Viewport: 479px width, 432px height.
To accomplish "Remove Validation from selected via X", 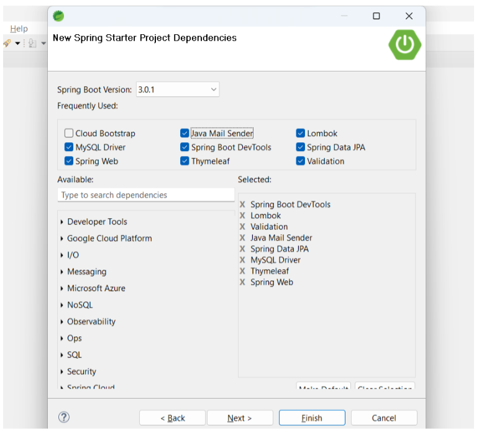I will 242,226.
